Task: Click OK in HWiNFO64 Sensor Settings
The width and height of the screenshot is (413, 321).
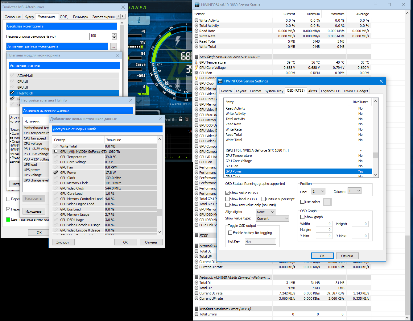Action: click(x=322, y=256)
